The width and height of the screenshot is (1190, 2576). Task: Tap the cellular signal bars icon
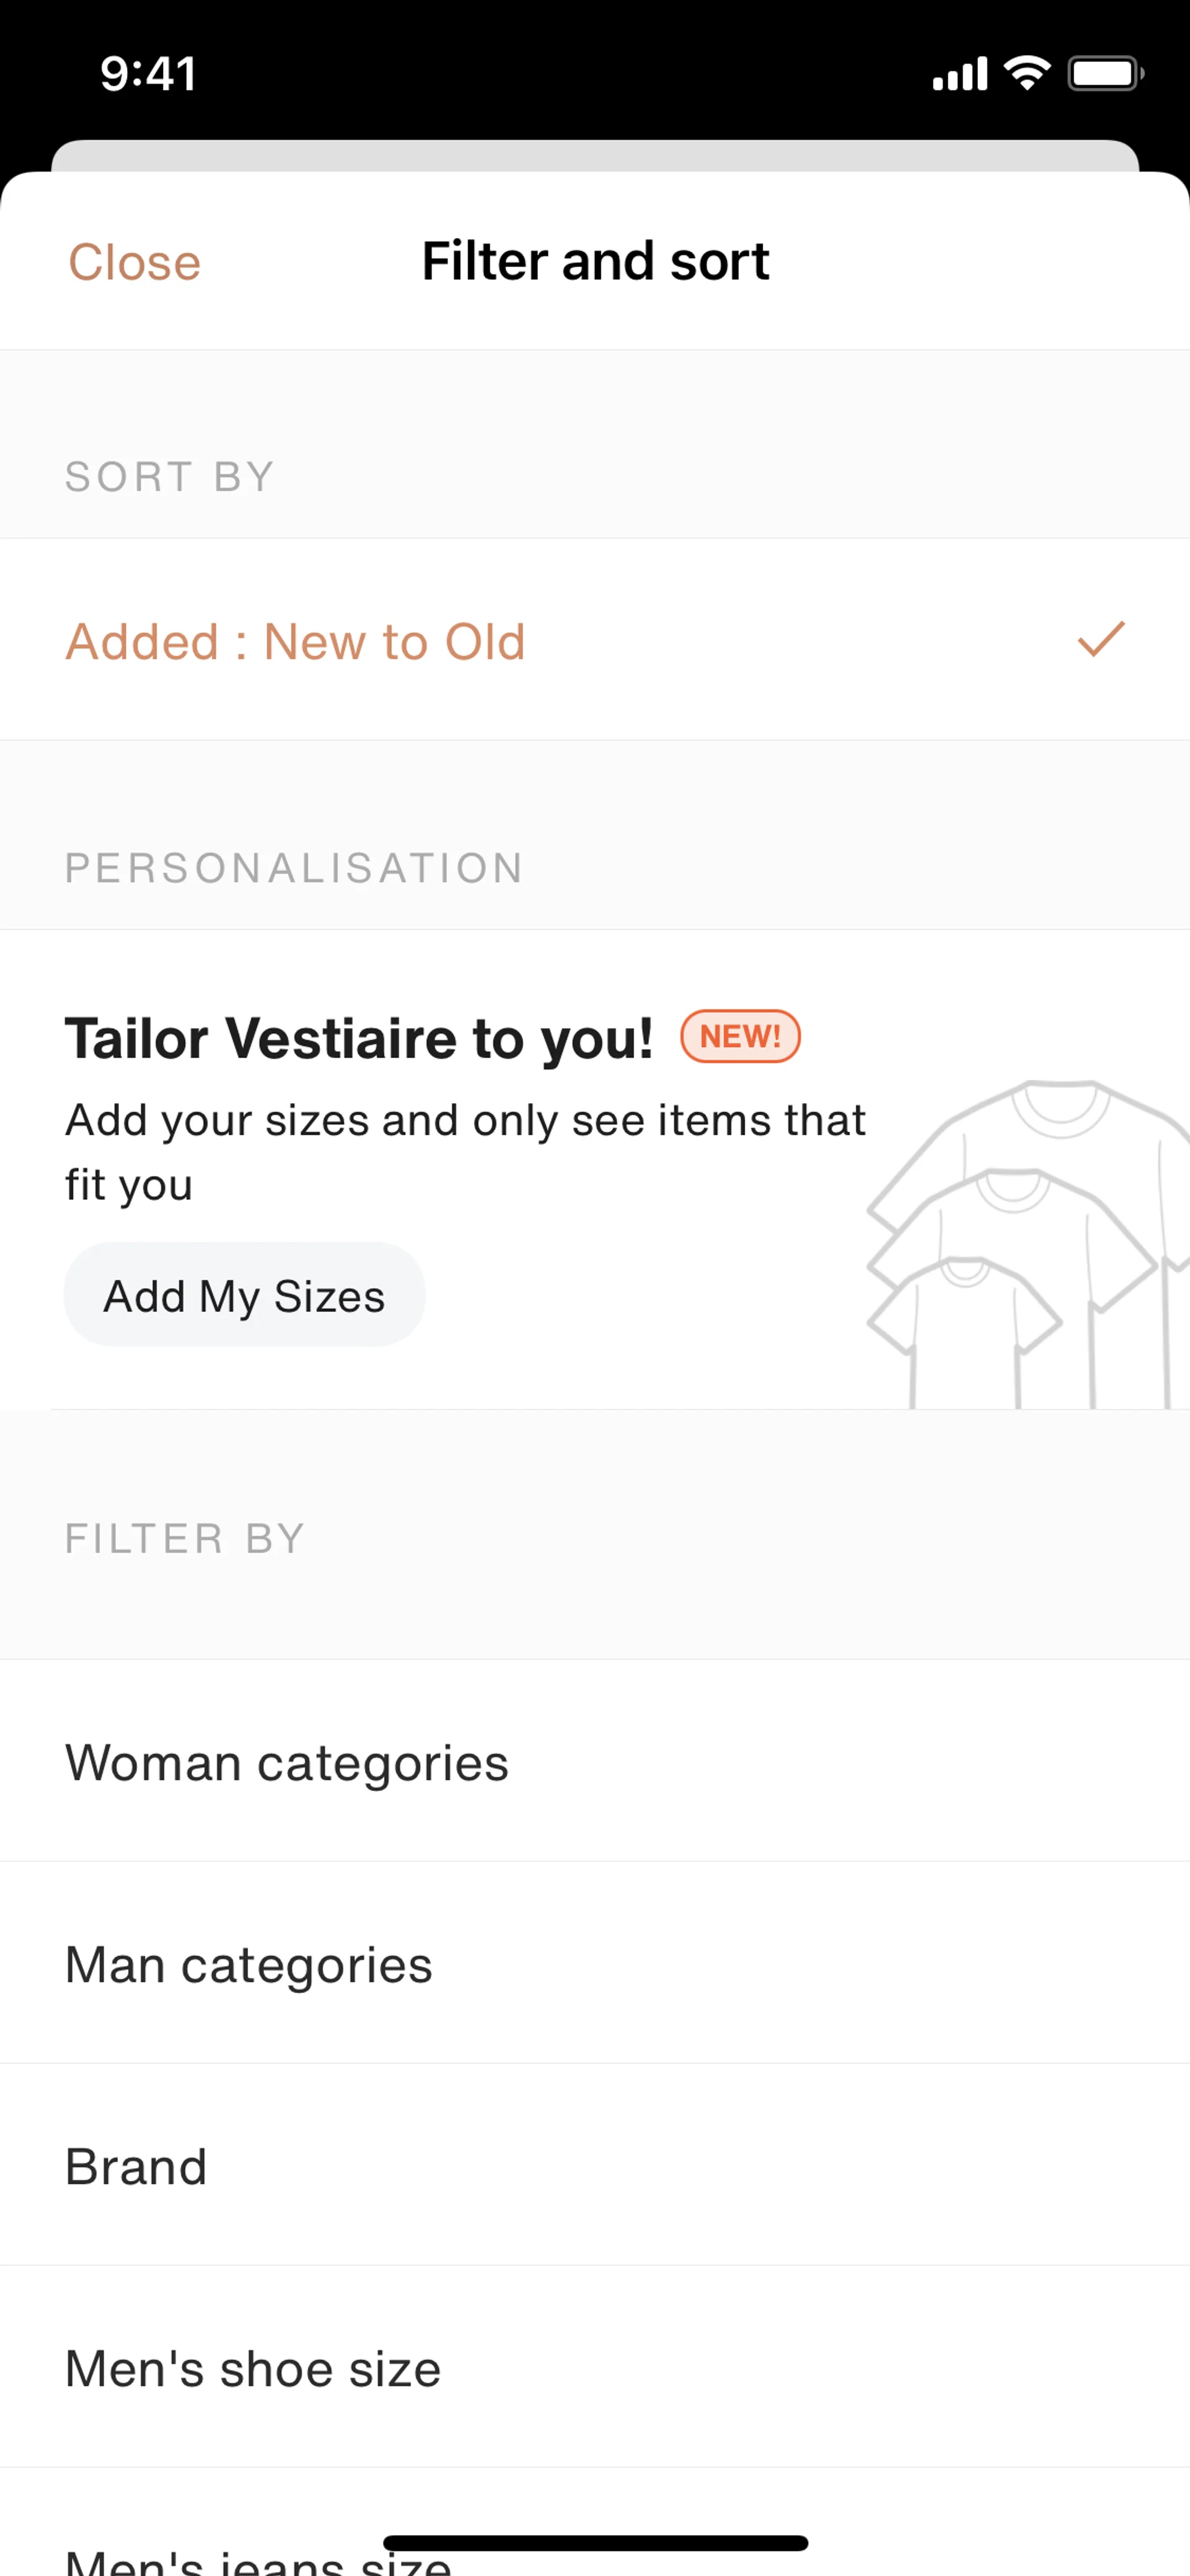[960, 74]
